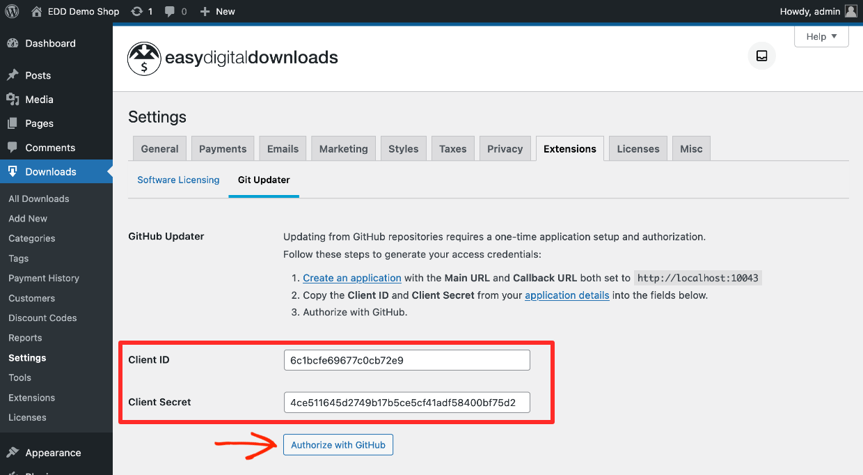Click the Posts pin icon
This screenshot has width=863, height=475.
(x=13, y=75)
